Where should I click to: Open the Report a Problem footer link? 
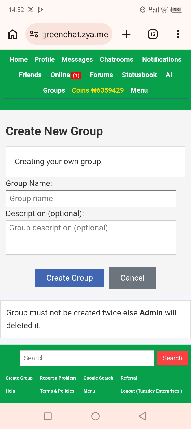58,378
